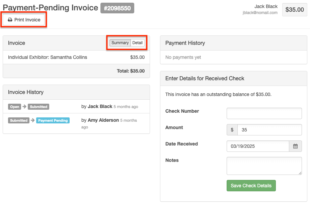The image size is (310, 203).
Task: Click invoice number badge #2098550
Action: pyautogui.click(x=117, y=8)
